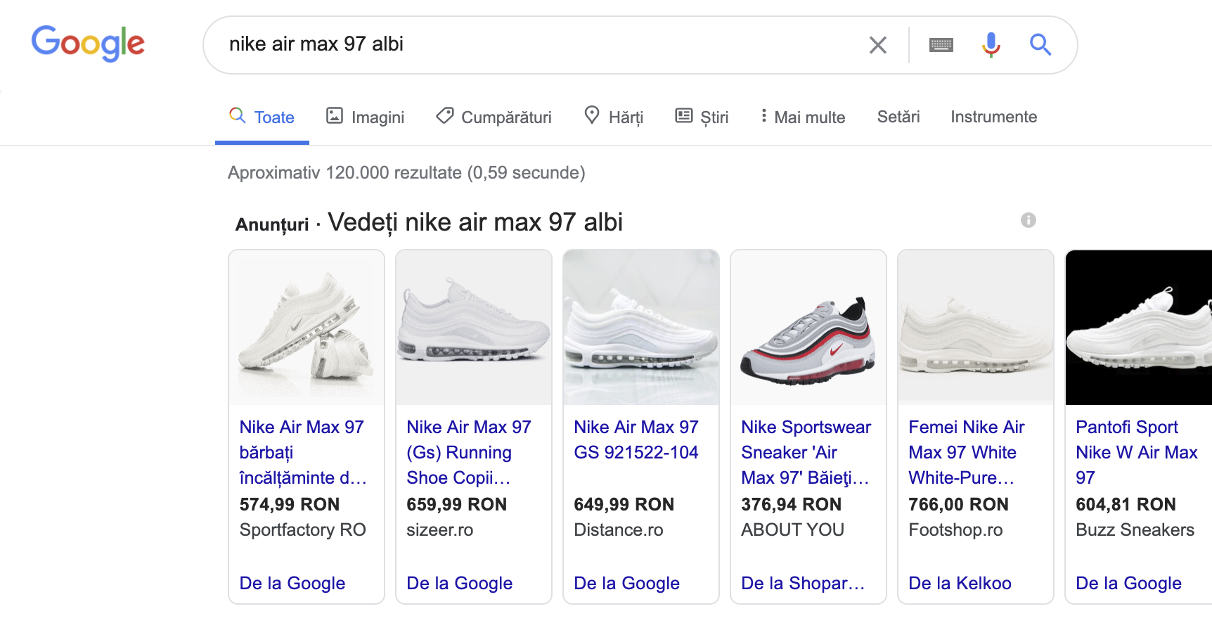Open Femei Nike Air Max 97 White link
This screenshot has height=623, width=1212.
tap(966, 452)
